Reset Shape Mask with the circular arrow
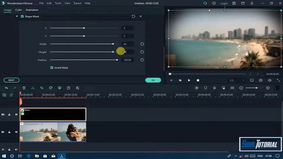Image resolution: width=283 pixels, height=159 pixels. tap(134, 16)
